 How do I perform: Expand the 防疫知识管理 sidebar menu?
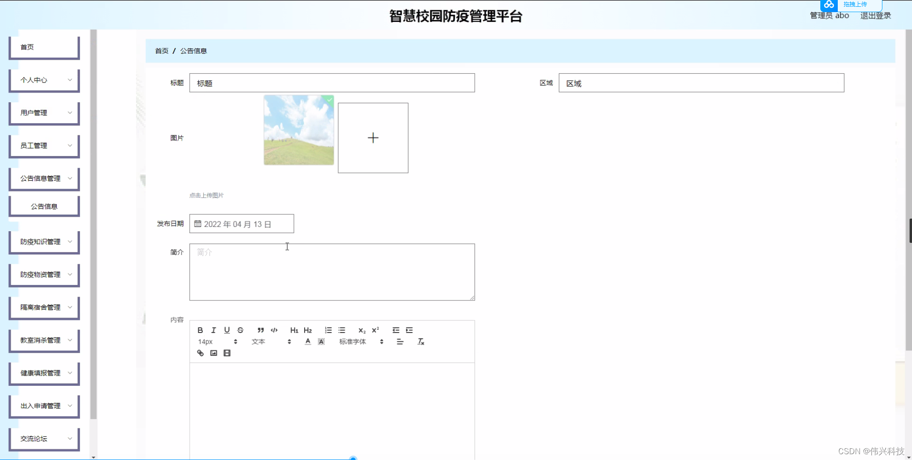(44, 241)
